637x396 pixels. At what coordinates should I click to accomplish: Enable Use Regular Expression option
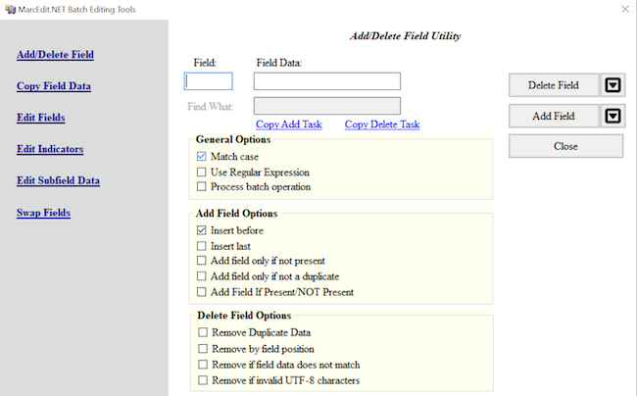click(x=202, y=173)
